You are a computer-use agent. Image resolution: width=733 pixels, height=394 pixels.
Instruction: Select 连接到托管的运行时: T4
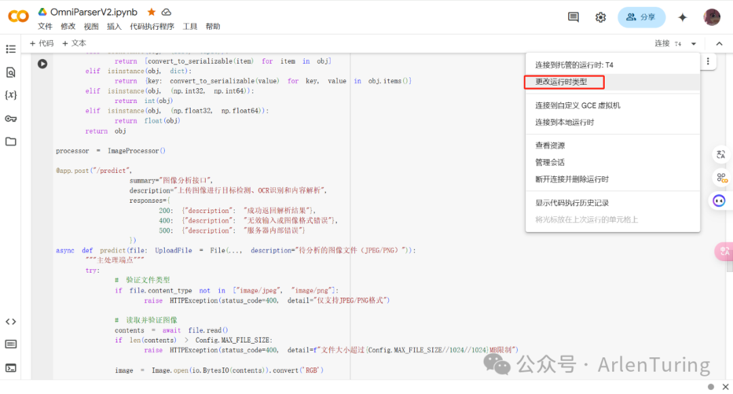click(612, 65)
